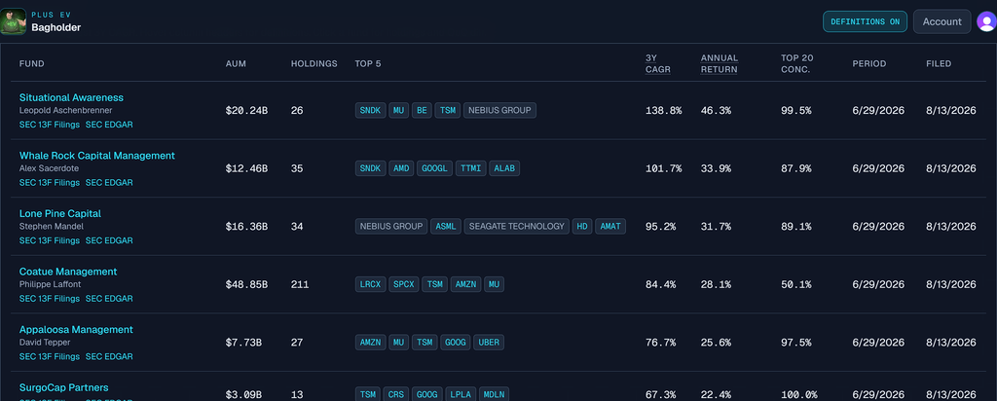Select AMD ticker in Whale Rock row
997x401 pixels.
[401, 168]
